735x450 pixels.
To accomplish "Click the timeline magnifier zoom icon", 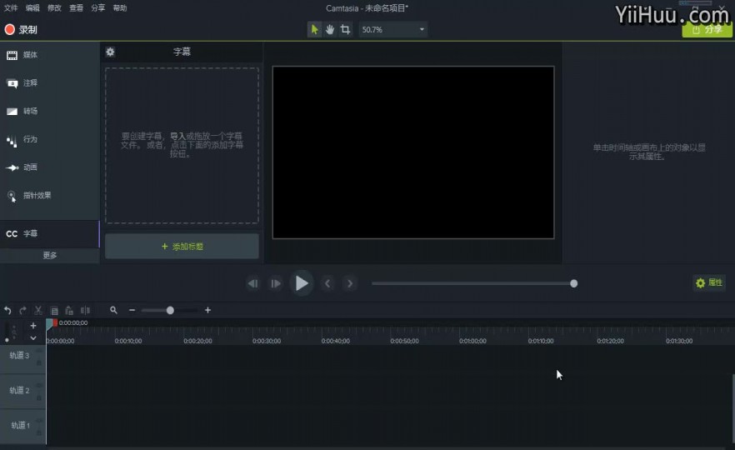I will click(x=113, y=310).
